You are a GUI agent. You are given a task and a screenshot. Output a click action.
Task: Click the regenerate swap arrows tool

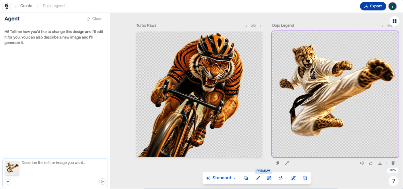pos(280,178)
